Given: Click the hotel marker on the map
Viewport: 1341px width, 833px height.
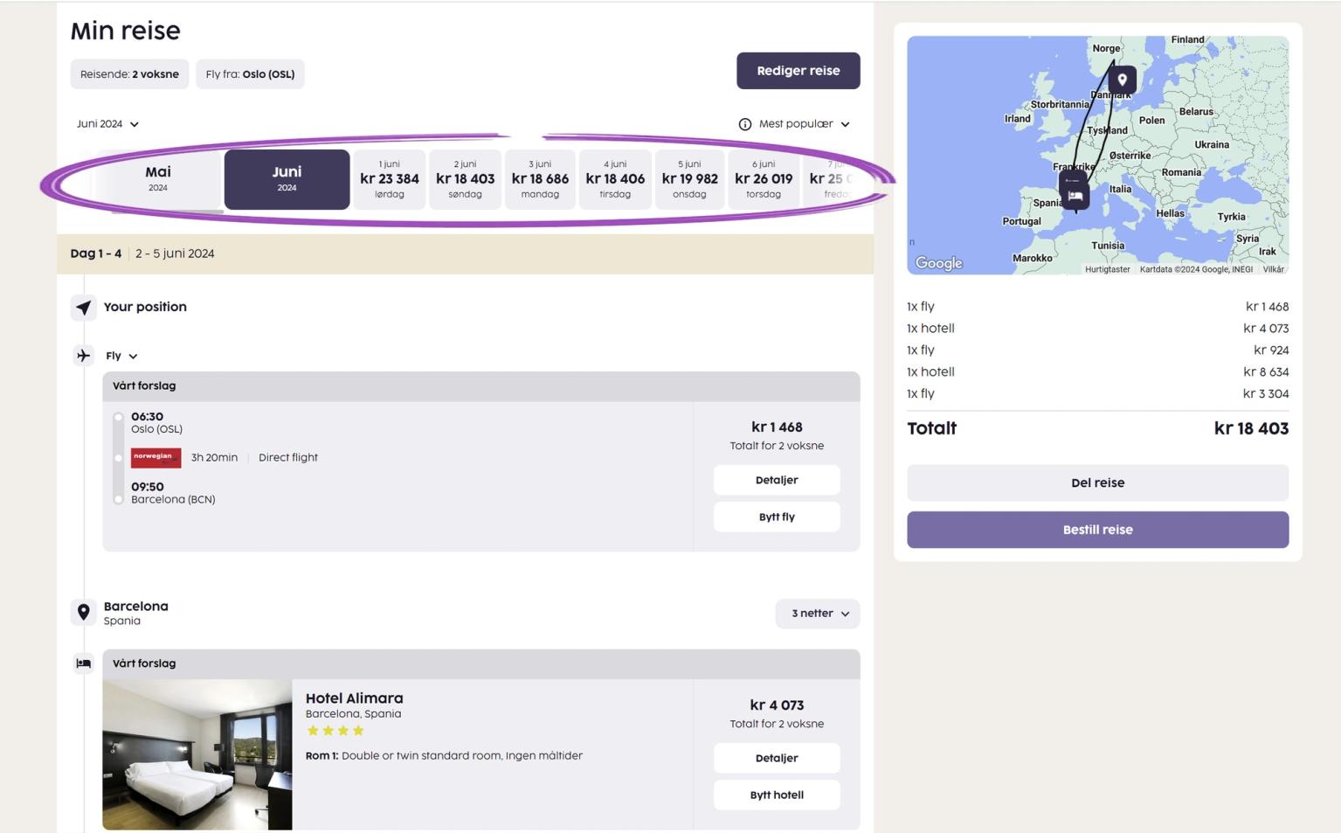Looking at the screenshot, I should (1075, 195).
